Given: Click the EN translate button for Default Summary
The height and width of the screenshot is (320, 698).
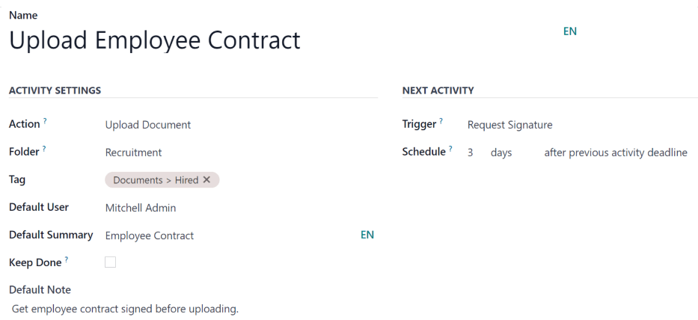Looking at the screenshot, I should [367, 235].
